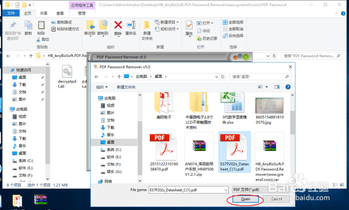Switch to the Share ribbon tab
The image size is (349, 210).
coord(44,13)
